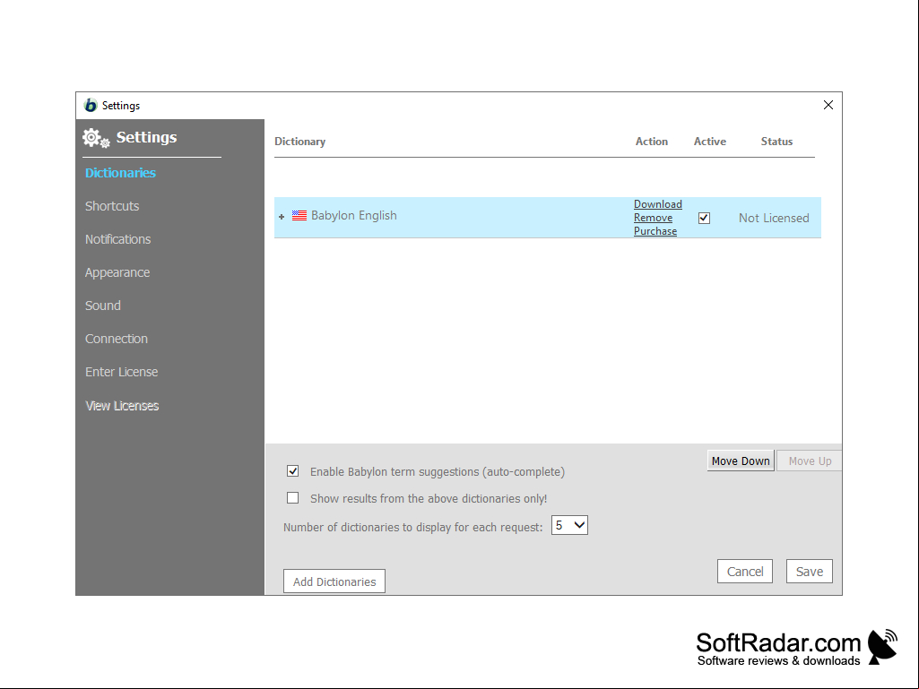Click the Active column header

point(710,142)
